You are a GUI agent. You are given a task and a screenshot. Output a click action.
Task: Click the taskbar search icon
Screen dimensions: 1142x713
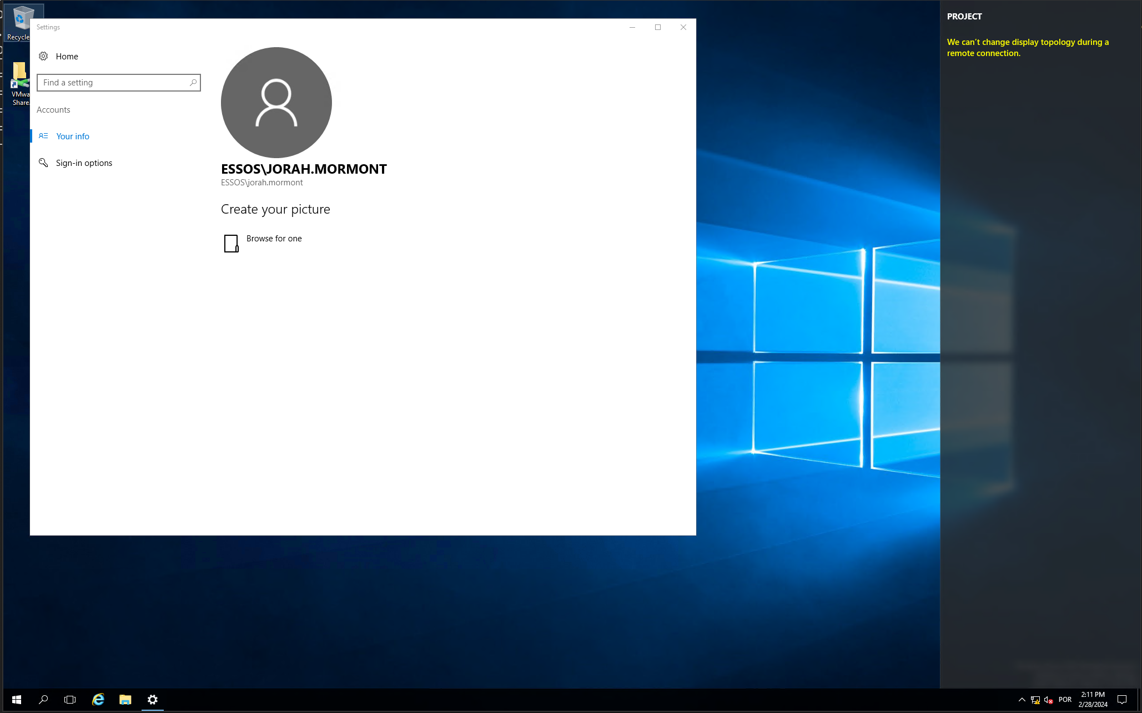tap(43, 700)
